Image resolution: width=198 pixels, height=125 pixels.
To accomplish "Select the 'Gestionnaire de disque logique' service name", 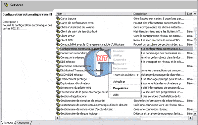I will (x=79, y=113).
